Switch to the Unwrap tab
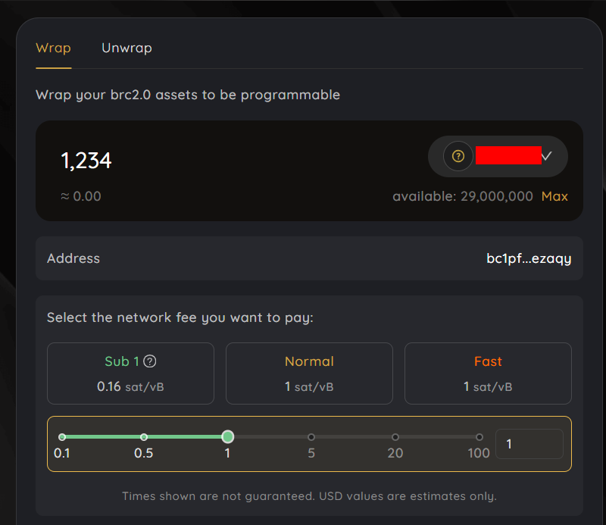Image resolution: width=606 pixels, height=525 pixels. 127,48
